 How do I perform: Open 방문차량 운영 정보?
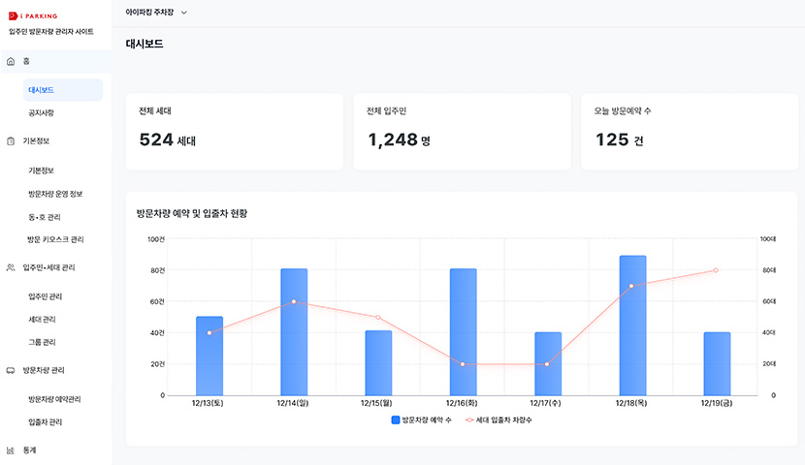55,194
